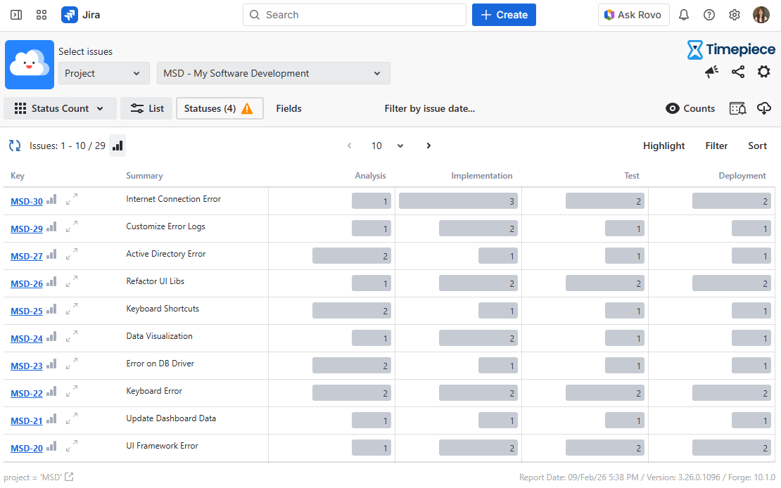Viewport: 781px width, 488px height.
Task: Click the help question mark icon
Action: (x=709, y=15)
